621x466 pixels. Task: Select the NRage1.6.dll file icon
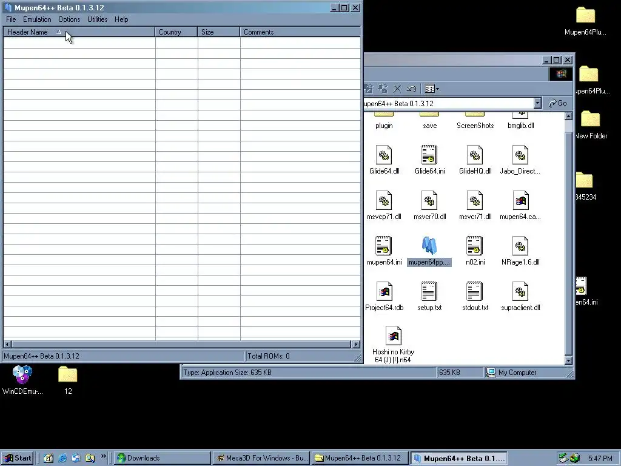(520, 246)
